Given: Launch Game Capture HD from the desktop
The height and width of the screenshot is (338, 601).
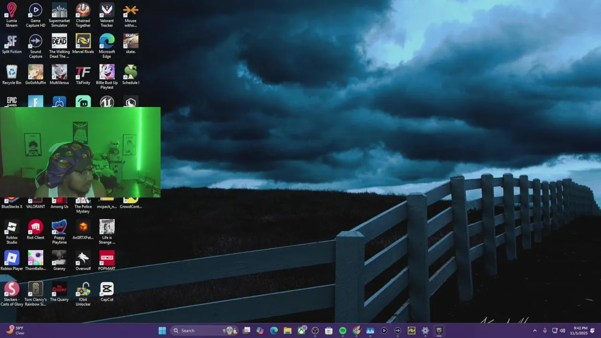Looking at the screenshot, I should tap(36, 15).
